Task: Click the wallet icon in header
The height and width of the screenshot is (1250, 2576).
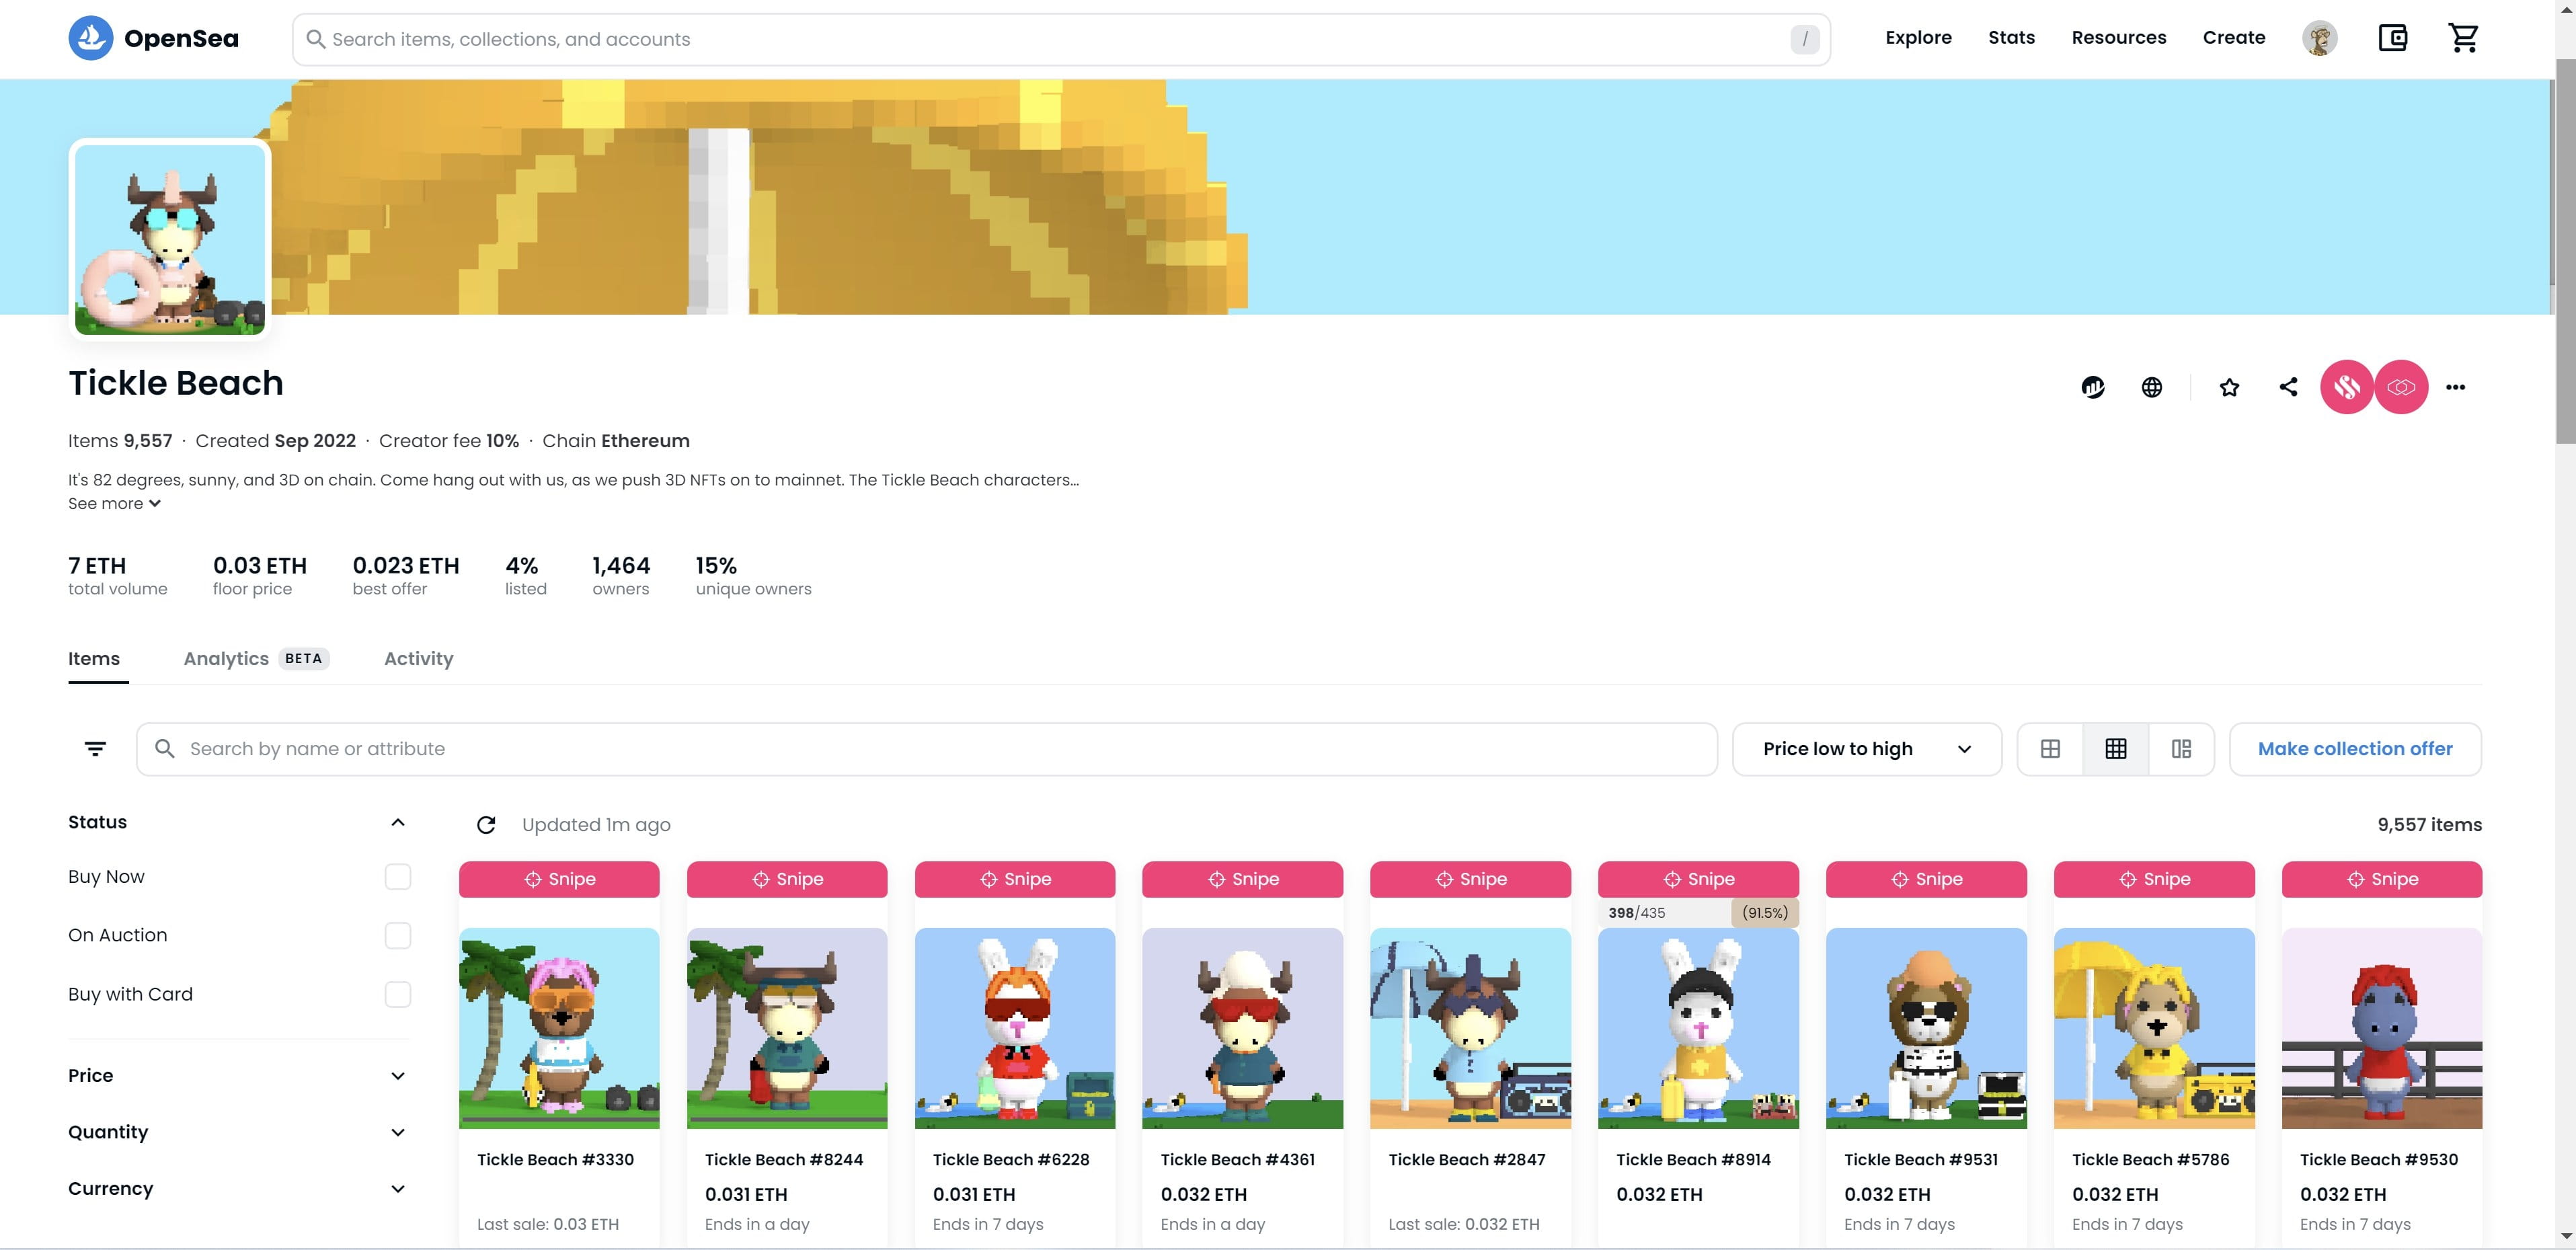Action: (x=2392, y=38)
